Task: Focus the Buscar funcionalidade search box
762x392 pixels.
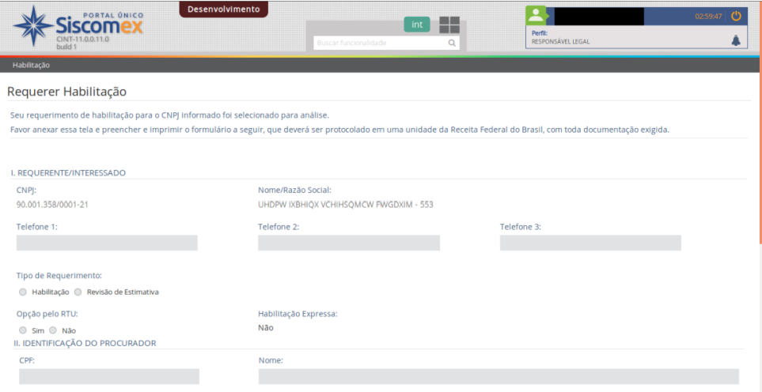Action: [380, 43]
